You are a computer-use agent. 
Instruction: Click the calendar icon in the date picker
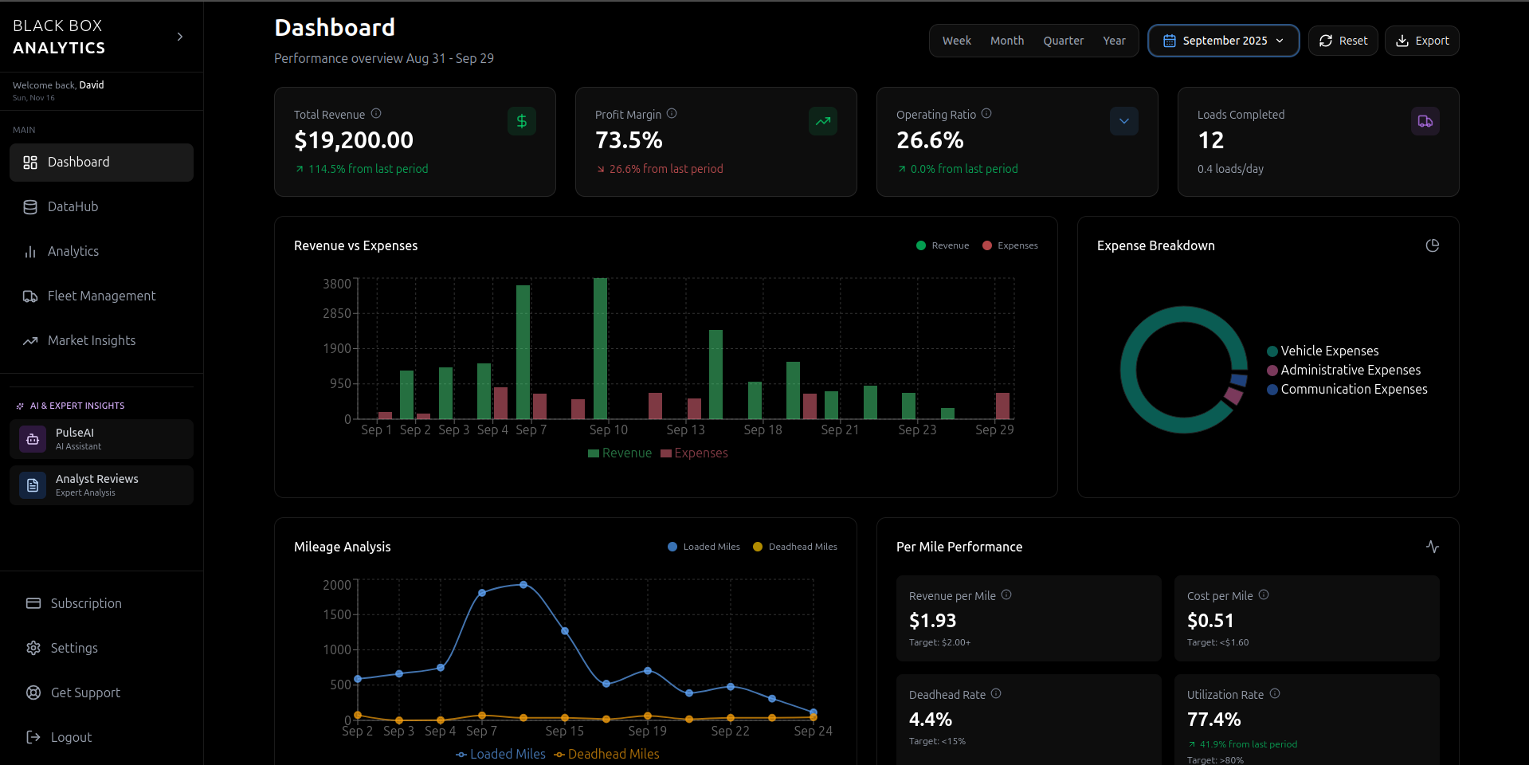click(x=1170, y=41)
